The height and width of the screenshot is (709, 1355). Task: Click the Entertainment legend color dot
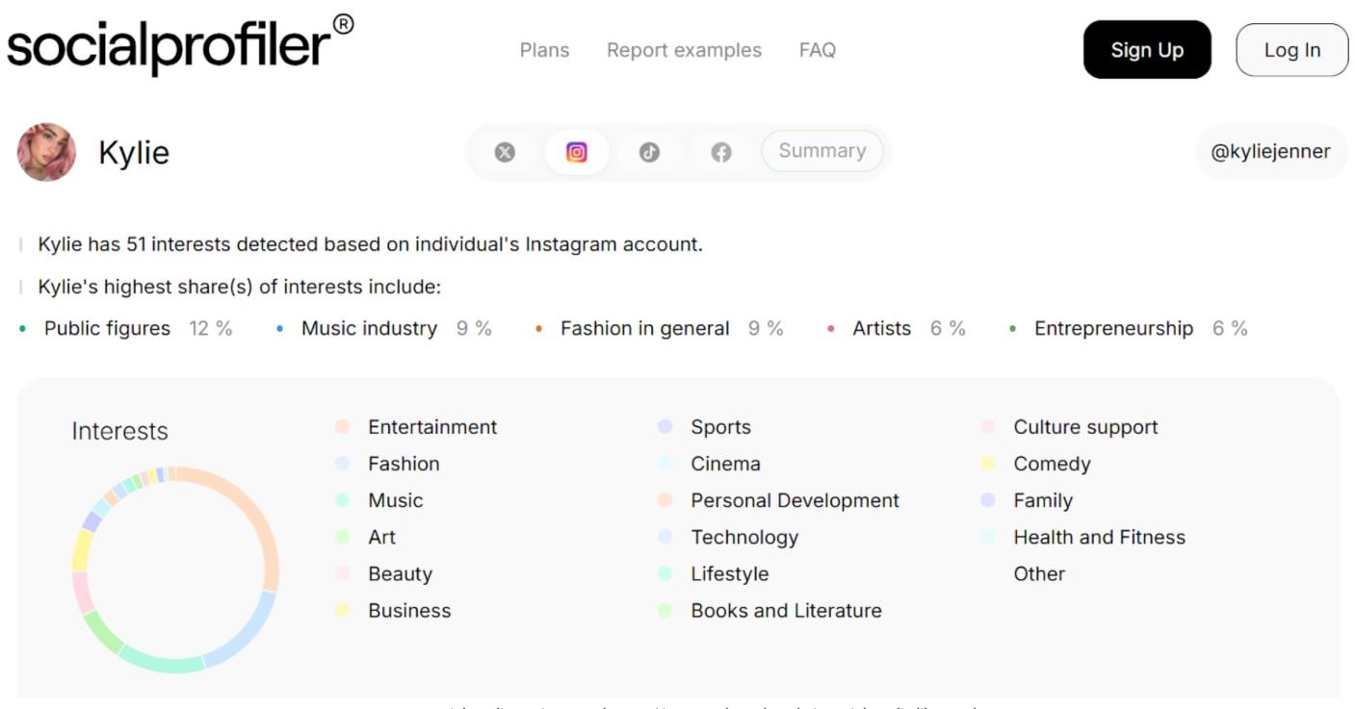(342, 426)
